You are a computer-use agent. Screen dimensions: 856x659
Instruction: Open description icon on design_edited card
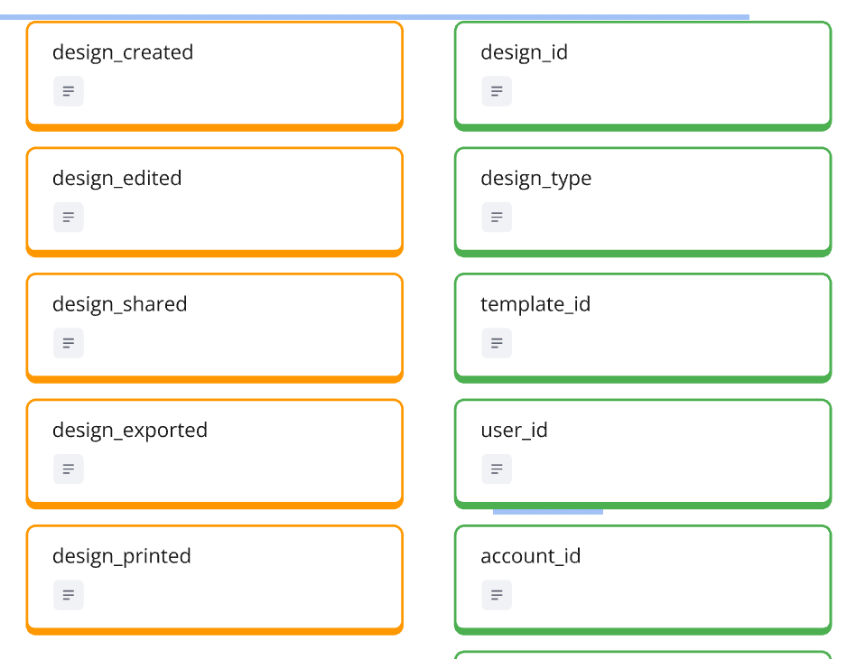[69, 218]
